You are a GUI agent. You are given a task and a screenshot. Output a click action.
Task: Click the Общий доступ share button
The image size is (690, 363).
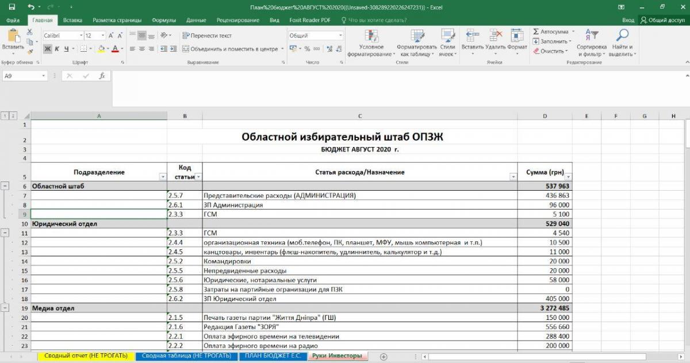point(663,20)
